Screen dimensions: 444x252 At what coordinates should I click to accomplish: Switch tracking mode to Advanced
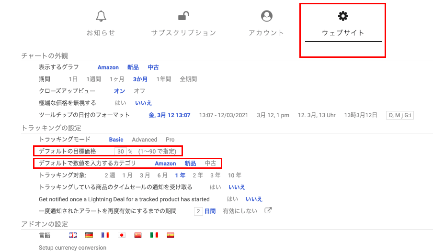[145, 140]
